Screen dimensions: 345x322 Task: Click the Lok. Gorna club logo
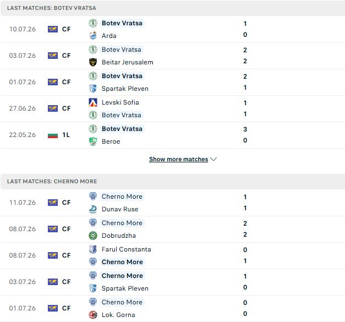pos(93,315)
